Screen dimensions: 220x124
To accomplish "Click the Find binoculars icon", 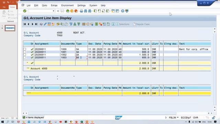I will click(x=86, y=11).
